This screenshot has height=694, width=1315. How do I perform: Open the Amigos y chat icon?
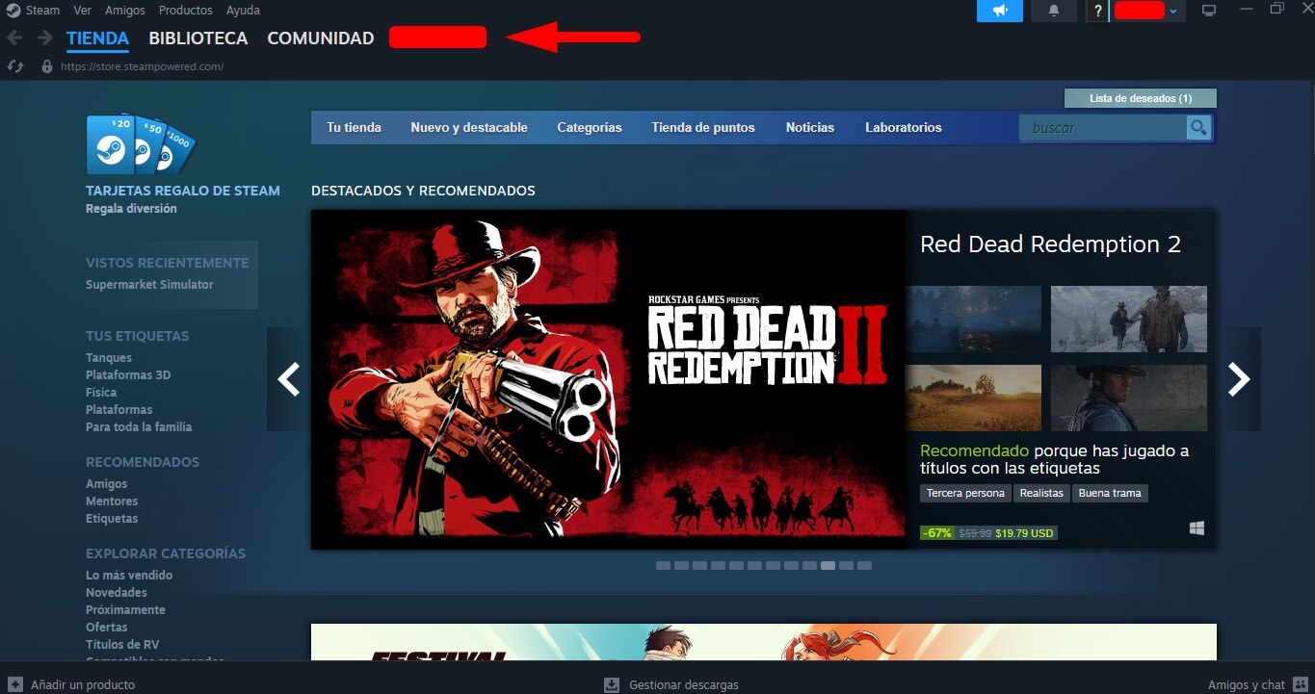pyautogui.click(x=1300, y=684)
